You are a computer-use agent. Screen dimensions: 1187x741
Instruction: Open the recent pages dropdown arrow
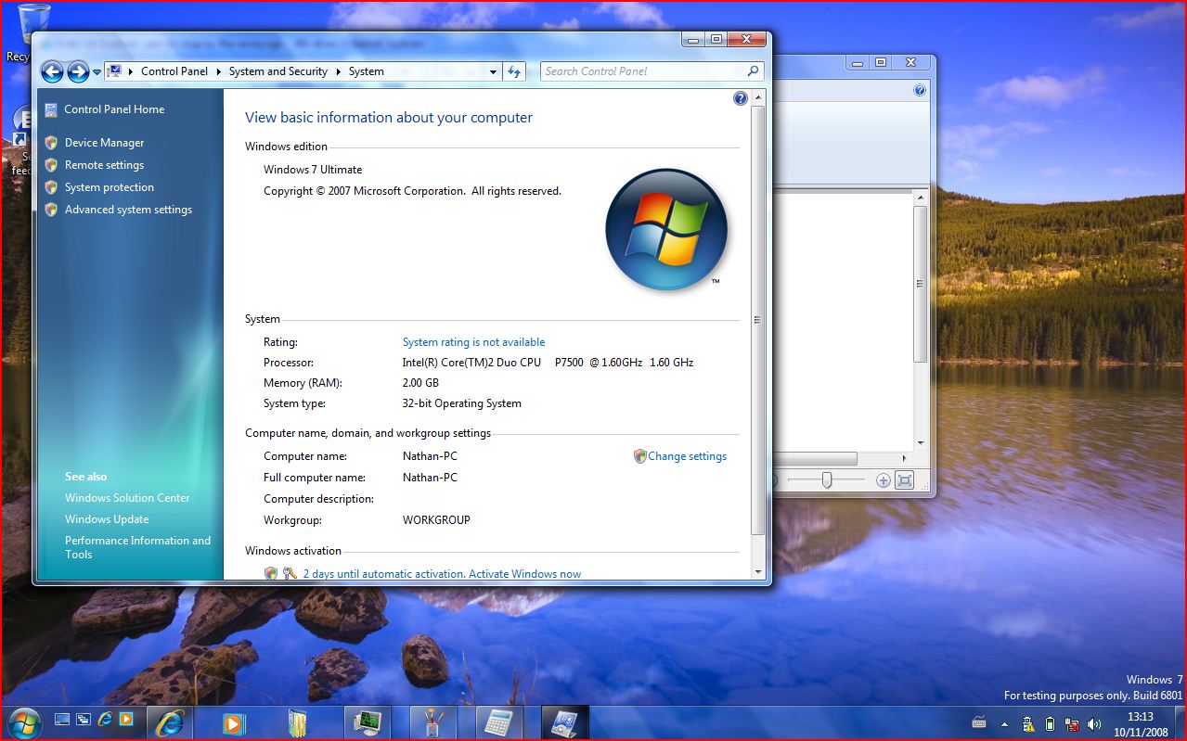coord(97,72)
